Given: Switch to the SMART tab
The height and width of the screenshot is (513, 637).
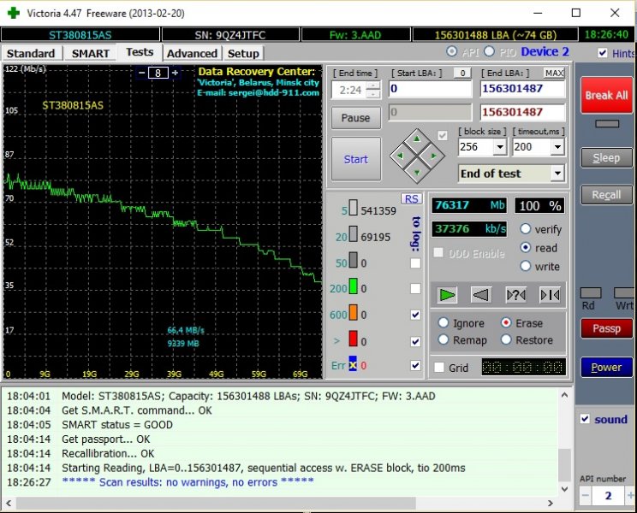Looking at the screenshot, I should 90,53.
